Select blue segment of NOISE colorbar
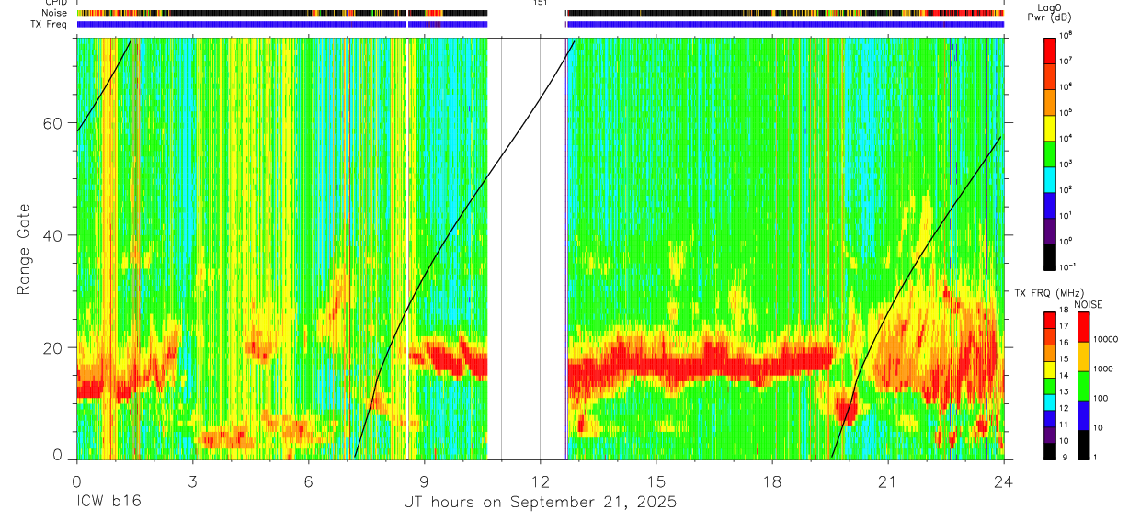The height and width of the screenshot is (521, 1129). click(1082, 415)
